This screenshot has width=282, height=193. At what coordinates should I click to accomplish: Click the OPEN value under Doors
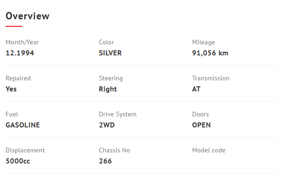click(x=201, y=125)
